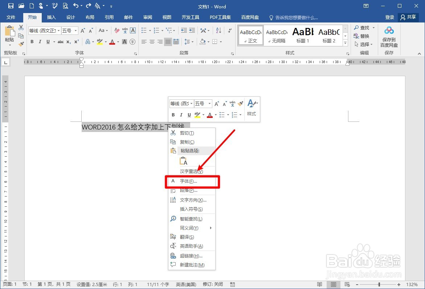Screen dimensions: 425x289
Task: Switch to Read Mode using the status bar icon
Action: point(320,284)
